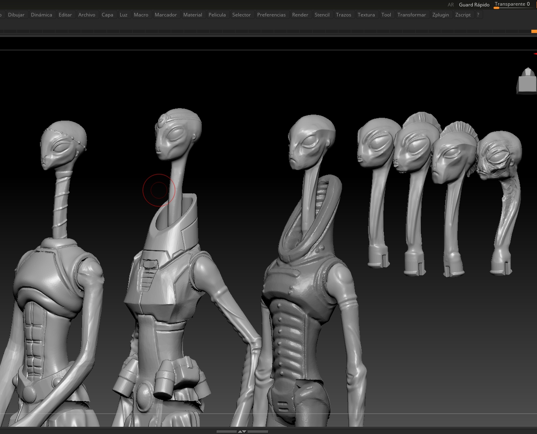The width and height of the screenshot is (537, 434).
Task: Open the question mark help menu
Action: pyautogui.click(x=478, y=15)
